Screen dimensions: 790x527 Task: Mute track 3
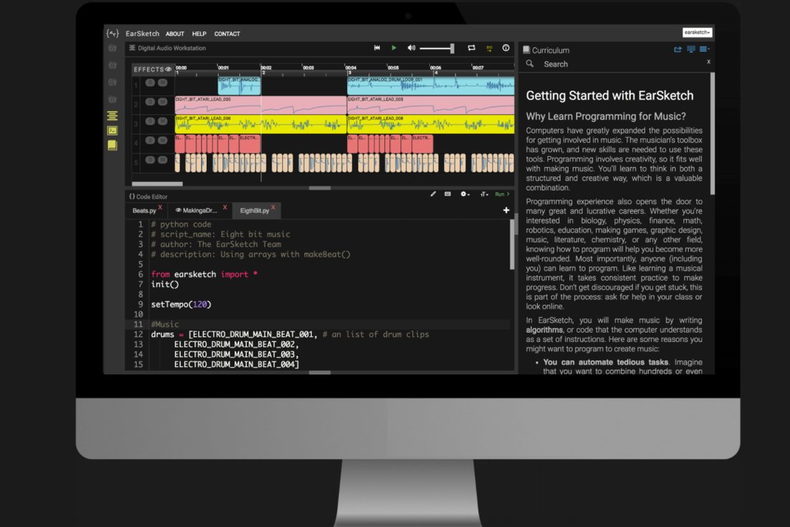tap(162, 121)
